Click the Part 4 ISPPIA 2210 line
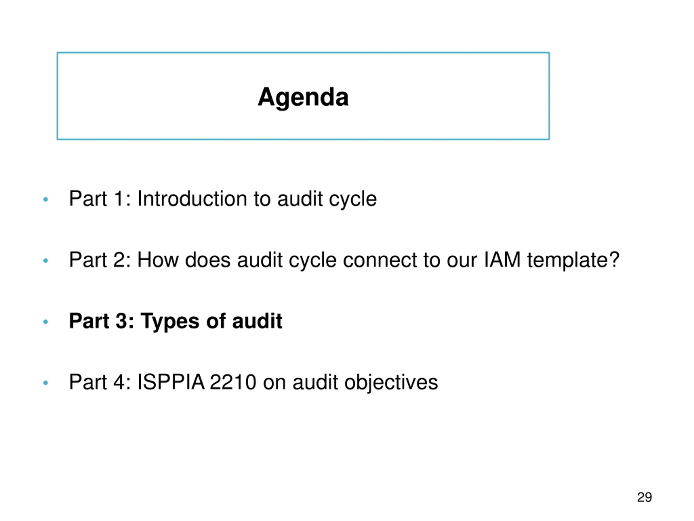Viewport: 694px width, 521px height. point(253,382)
